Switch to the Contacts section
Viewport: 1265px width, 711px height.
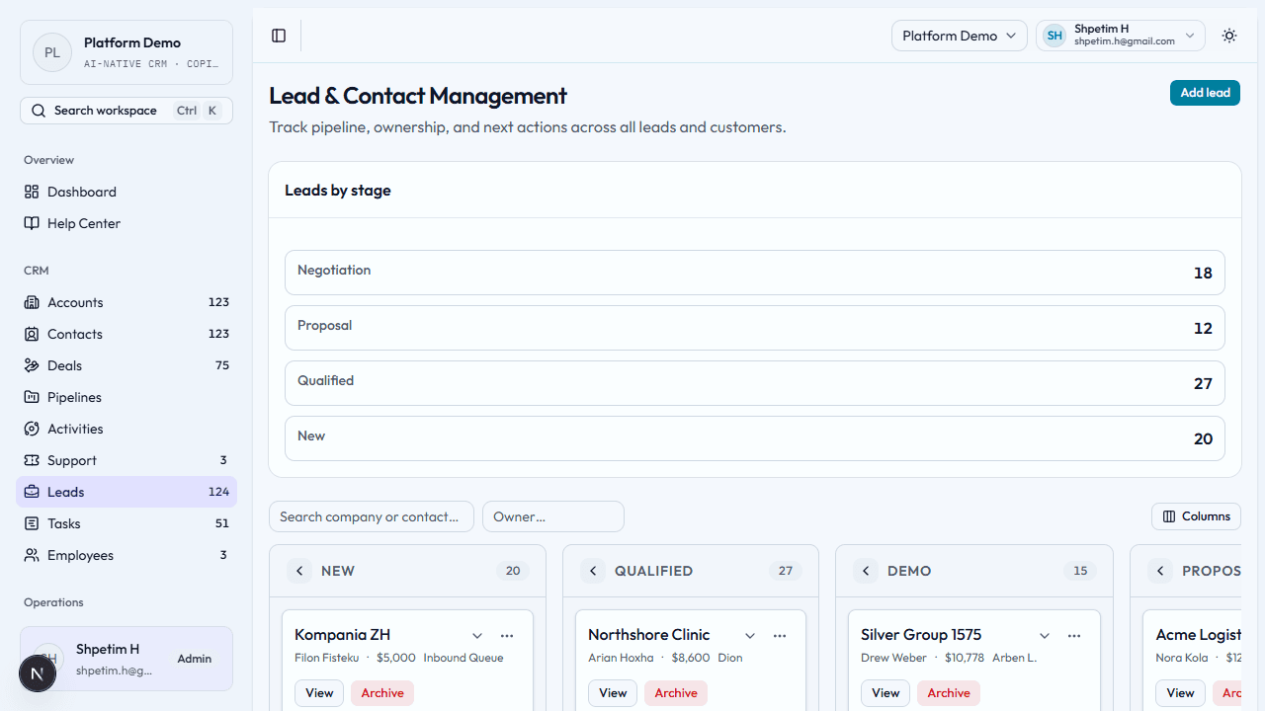point(74,334)
